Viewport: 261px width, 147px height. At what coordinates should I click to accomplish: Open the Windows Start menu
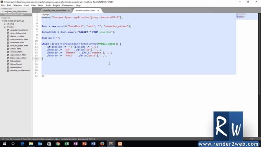pos(4,144)
